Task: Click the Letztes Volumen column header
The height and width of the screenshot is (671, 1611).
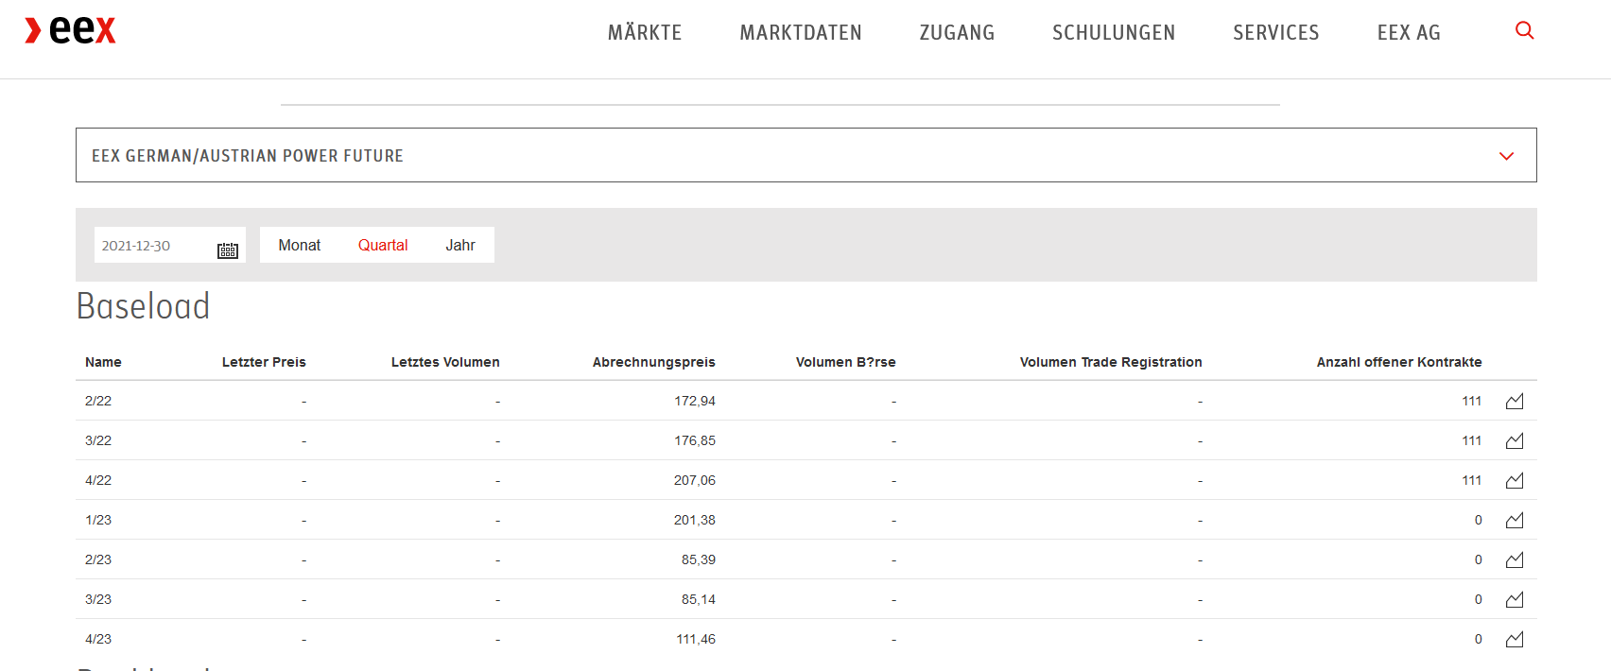Action: coord(445,362)
